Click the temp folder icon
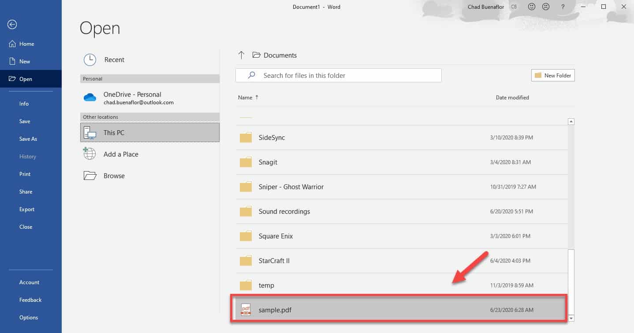Viewport: 634px width, 333px height. coord(246,285)
